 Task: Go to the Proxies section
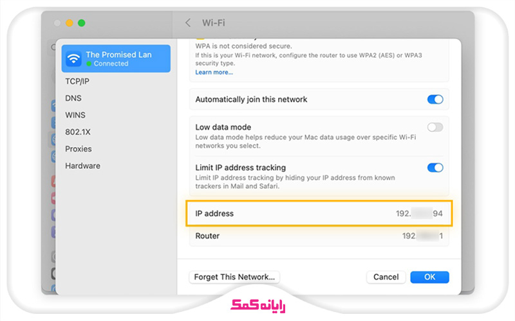pos(79,149)
